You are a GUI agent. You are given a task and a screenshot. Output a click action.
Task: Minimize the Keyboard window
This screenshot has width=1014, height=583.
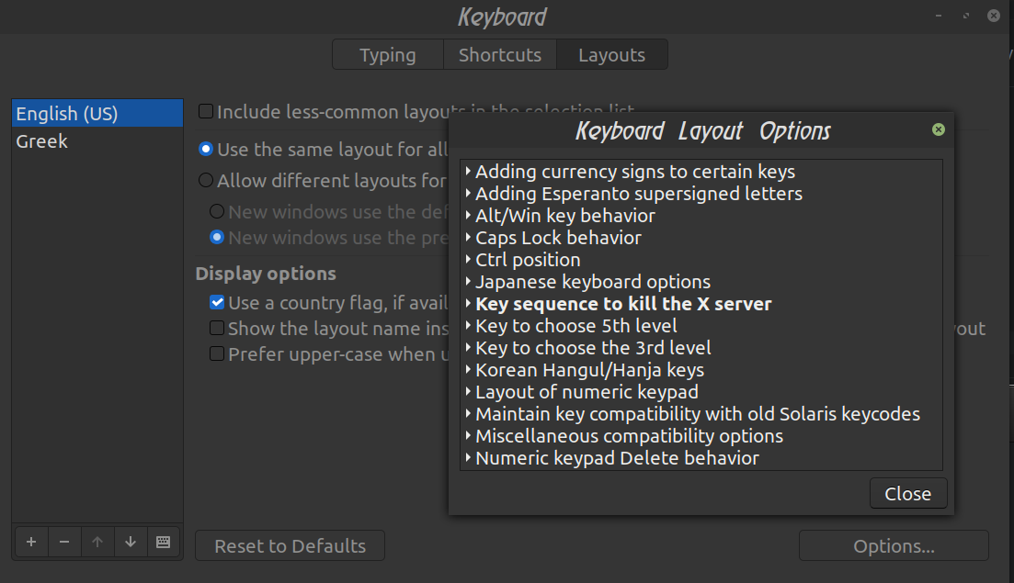tap(939, 16)
